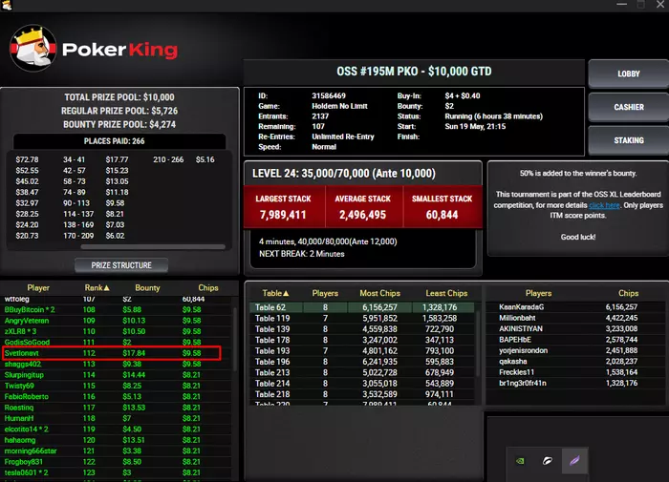Select player shaggs402
This screenshot has height=482, width=669.
[x=116, y=364]
